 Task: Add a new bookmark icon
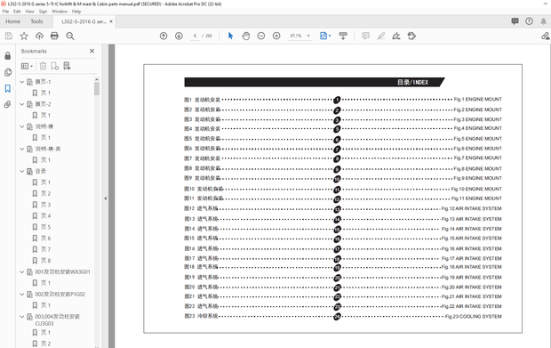55,66
